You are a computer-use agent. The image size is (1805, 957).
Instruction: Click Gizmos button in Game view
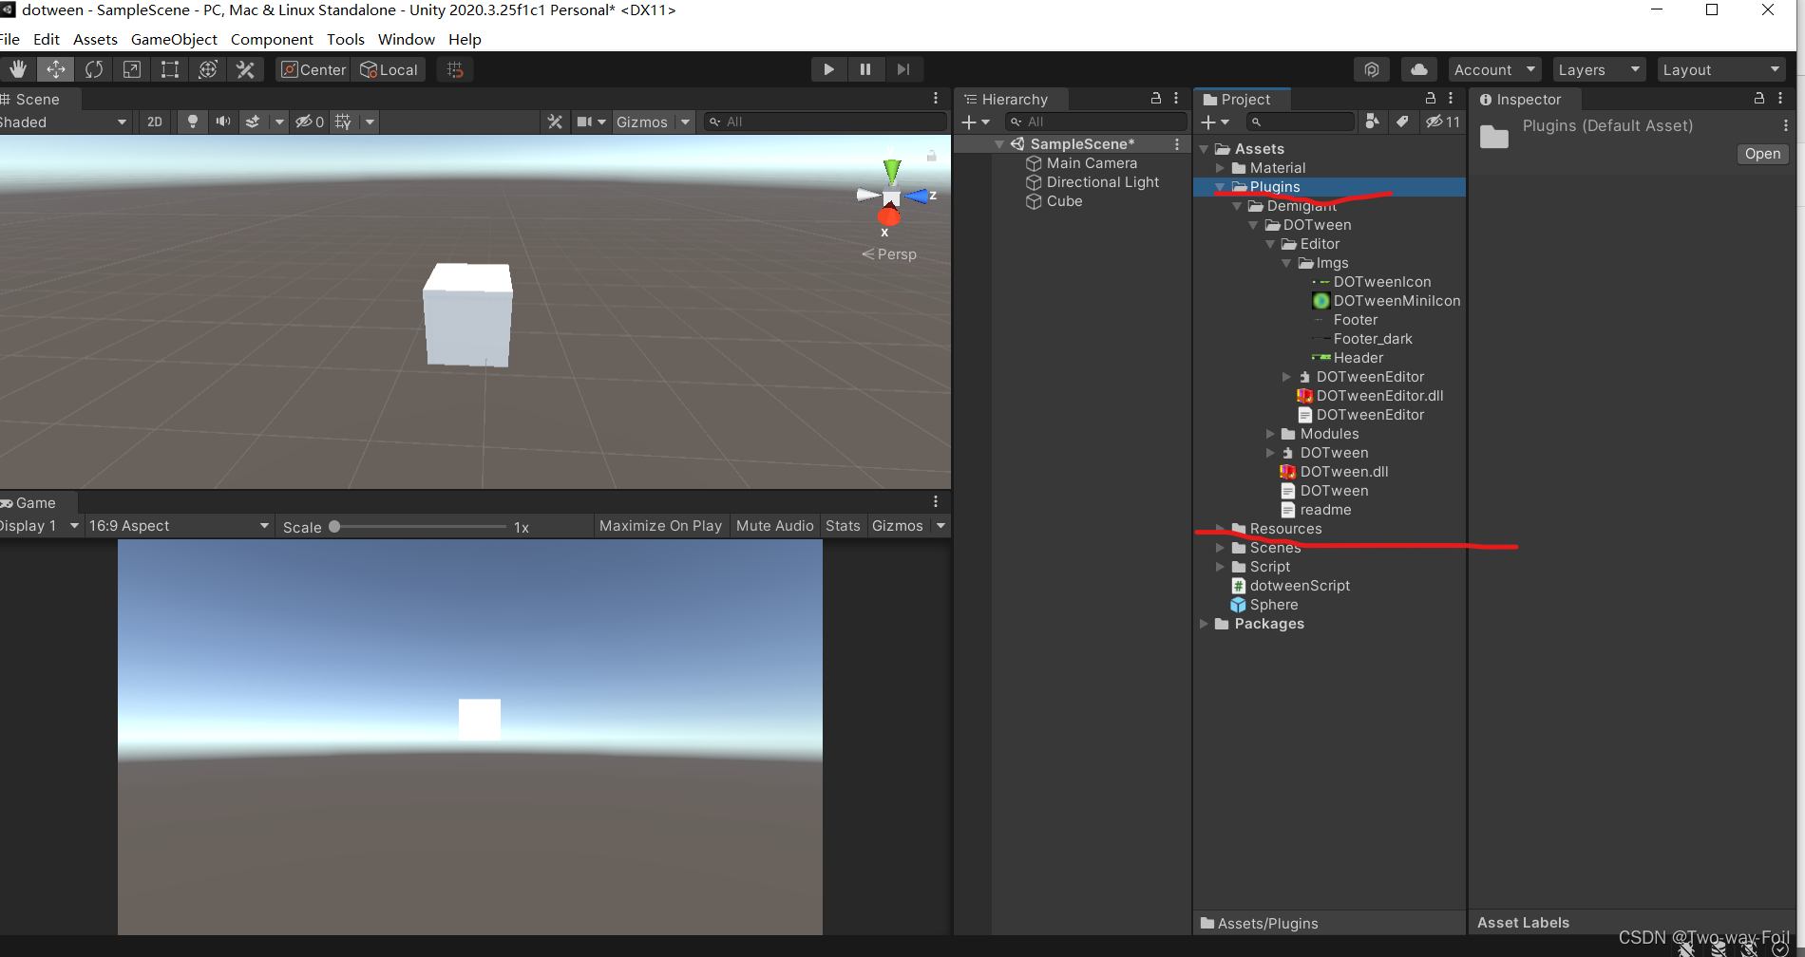point(898,526)
